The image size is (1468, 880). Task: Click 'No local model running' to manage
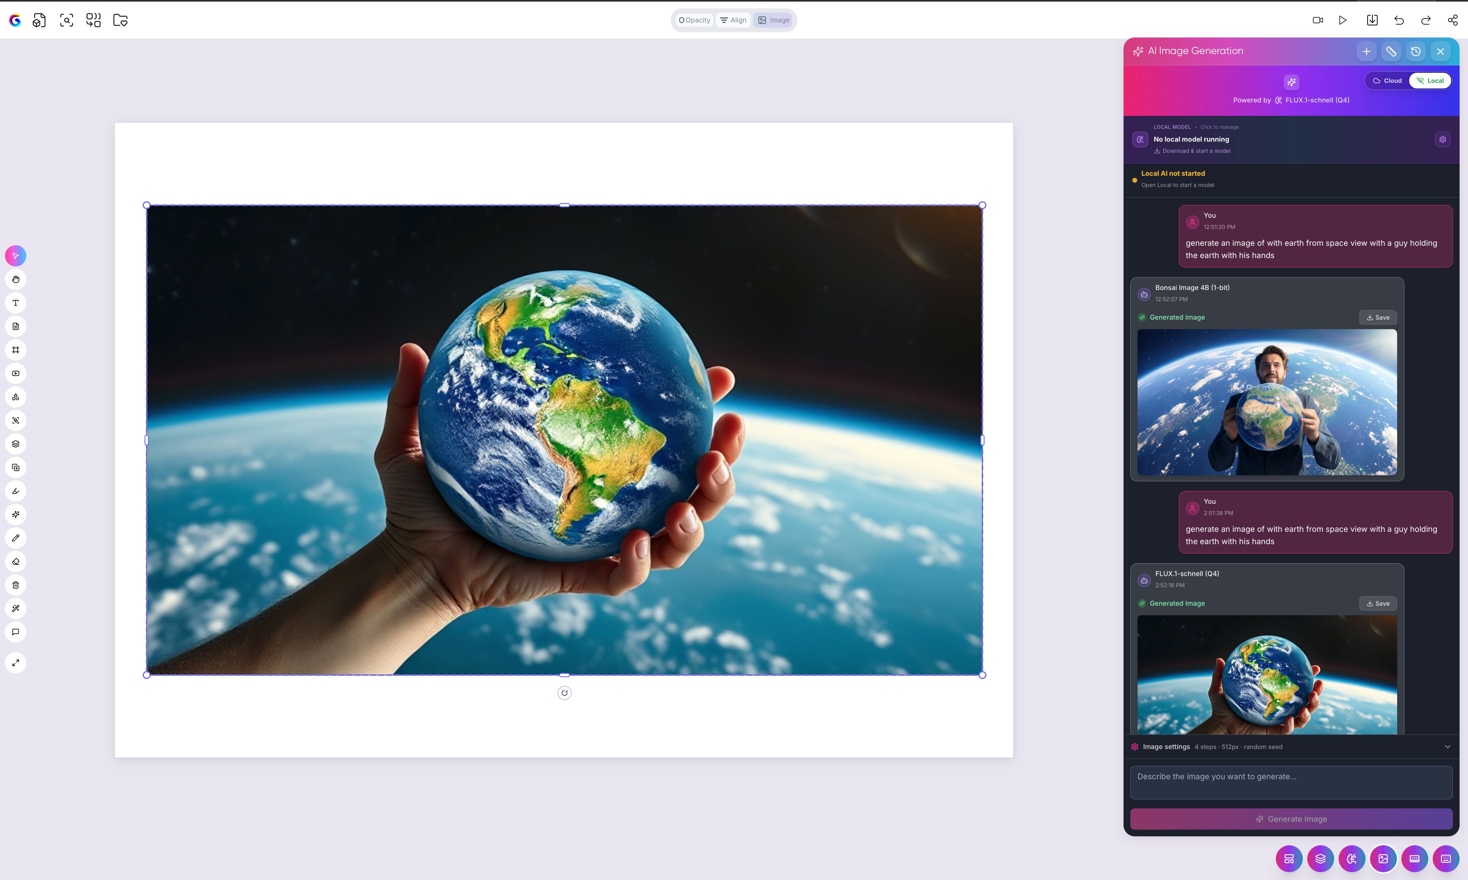[x=1191, y=139]
